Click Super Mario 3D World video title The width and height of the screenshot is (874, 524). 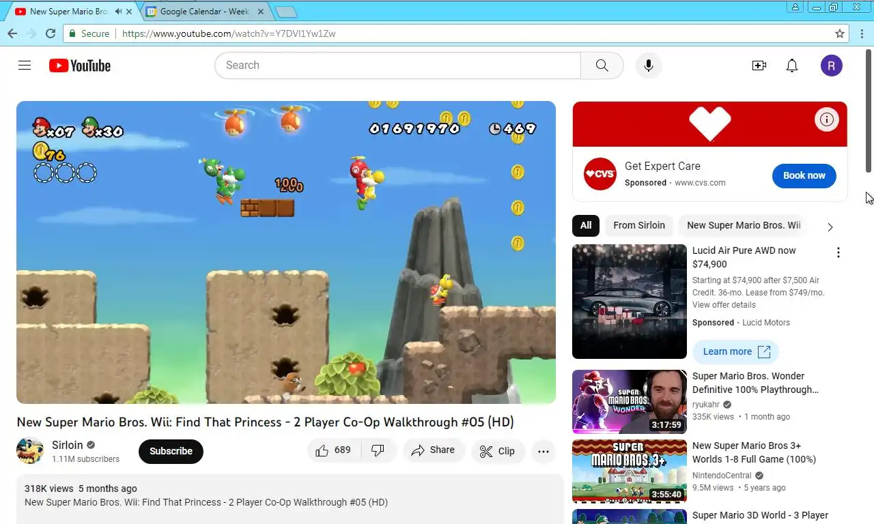click(x=760, y=516)
